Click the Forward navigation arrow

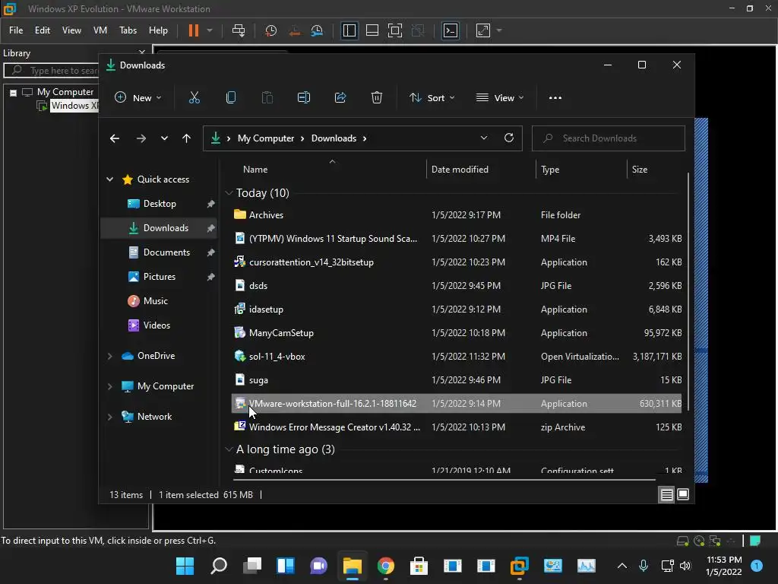coord(141,138)
